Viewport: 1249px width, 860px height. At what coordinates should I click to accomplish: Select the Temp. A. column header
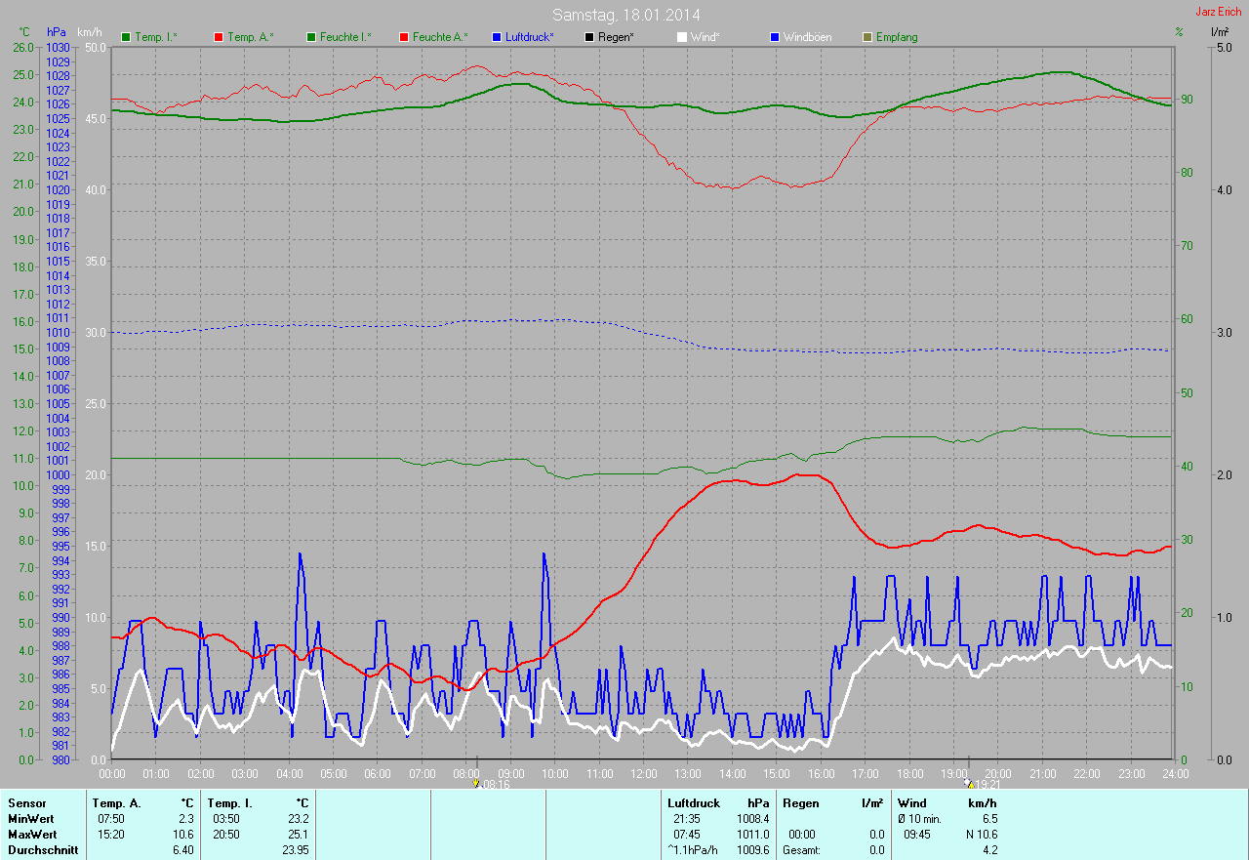116,802
